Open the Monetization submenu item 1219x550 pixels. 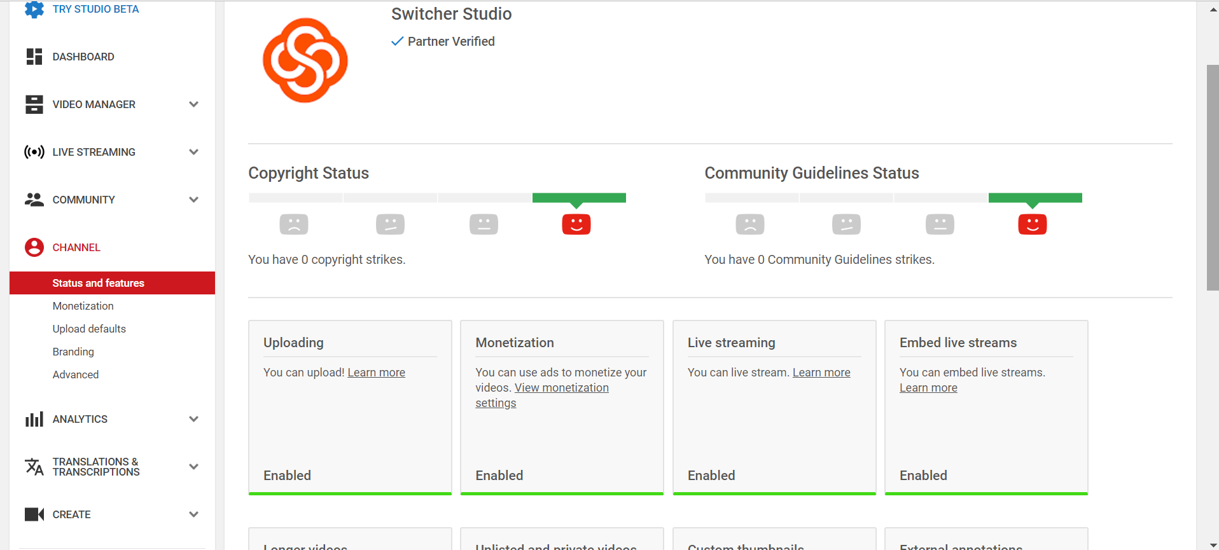[83, 306]
